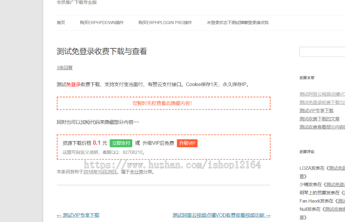Viewport: 345px width, 222px height.
Task: Click the green 立即支付 payment button
Action: tap(122, 142)
